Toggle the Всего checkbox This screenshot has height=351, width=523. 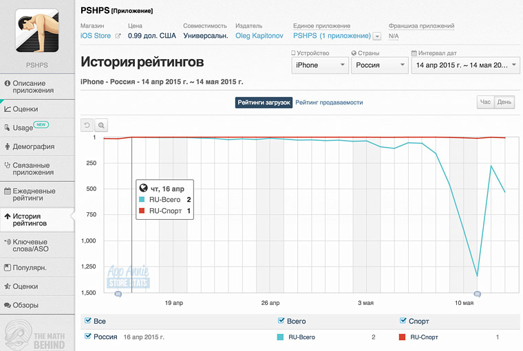pyautogui.click(x=281, y=321)
